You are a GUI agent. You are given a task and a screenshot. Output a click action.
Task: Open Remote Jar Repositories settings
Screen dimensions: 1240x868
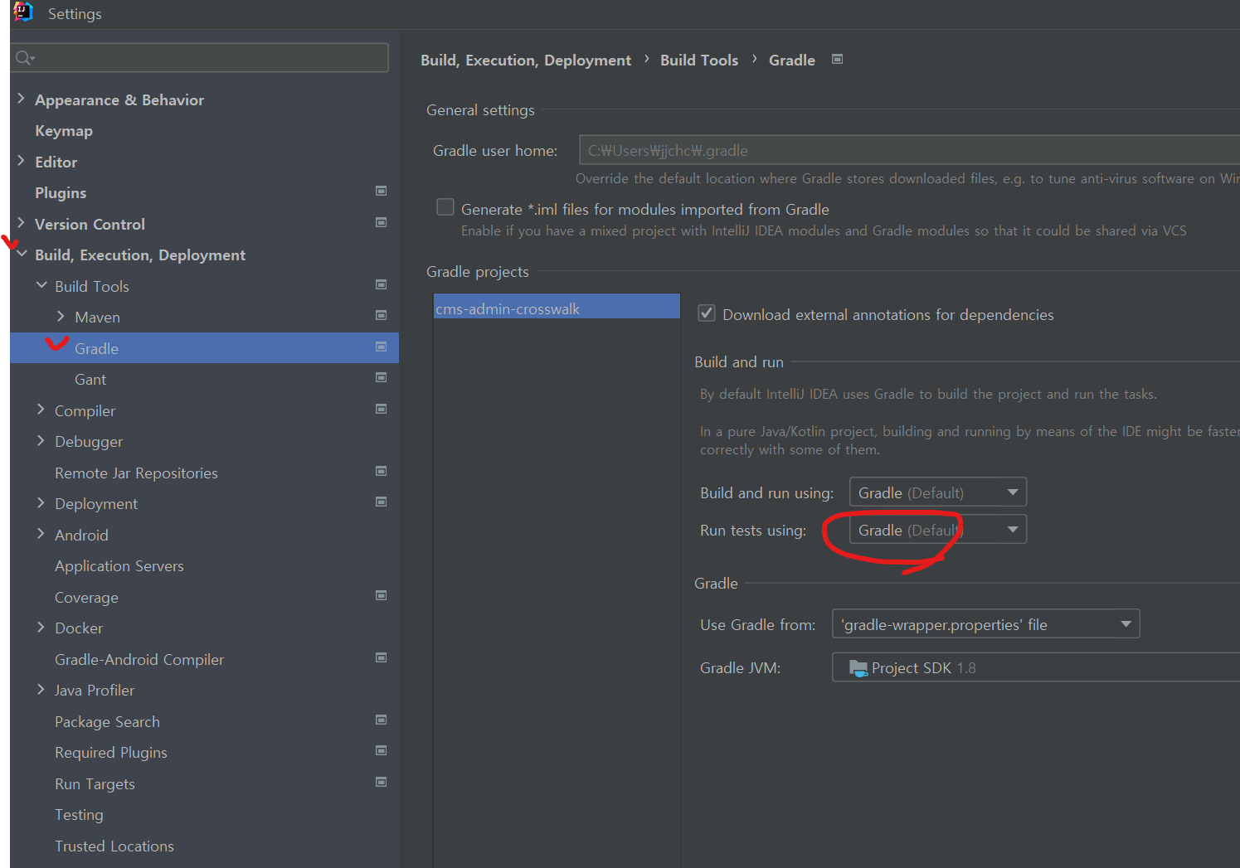click(136, 473)
